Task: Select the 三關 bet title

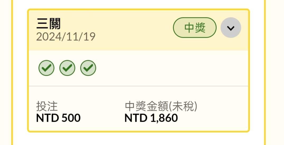Action: [x=48, y=24]
